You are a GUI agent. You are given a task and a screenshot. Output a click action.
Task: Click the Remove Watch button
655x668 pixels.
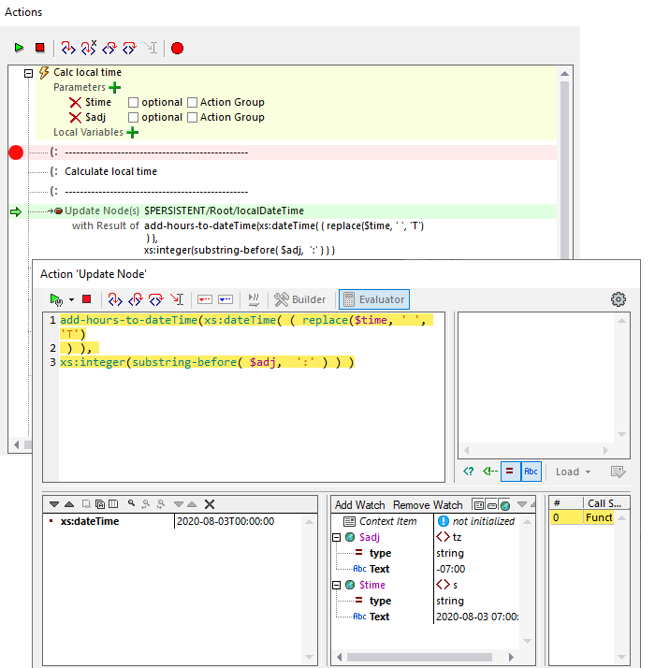[x=427, y=504]
